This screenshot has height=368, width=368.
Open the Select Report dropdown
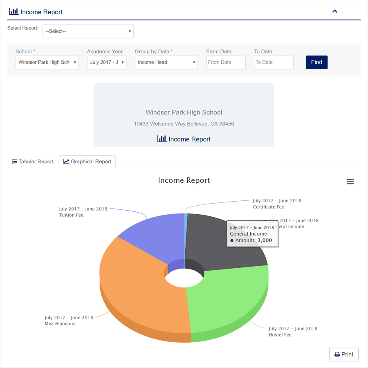[x=88, y=31]
